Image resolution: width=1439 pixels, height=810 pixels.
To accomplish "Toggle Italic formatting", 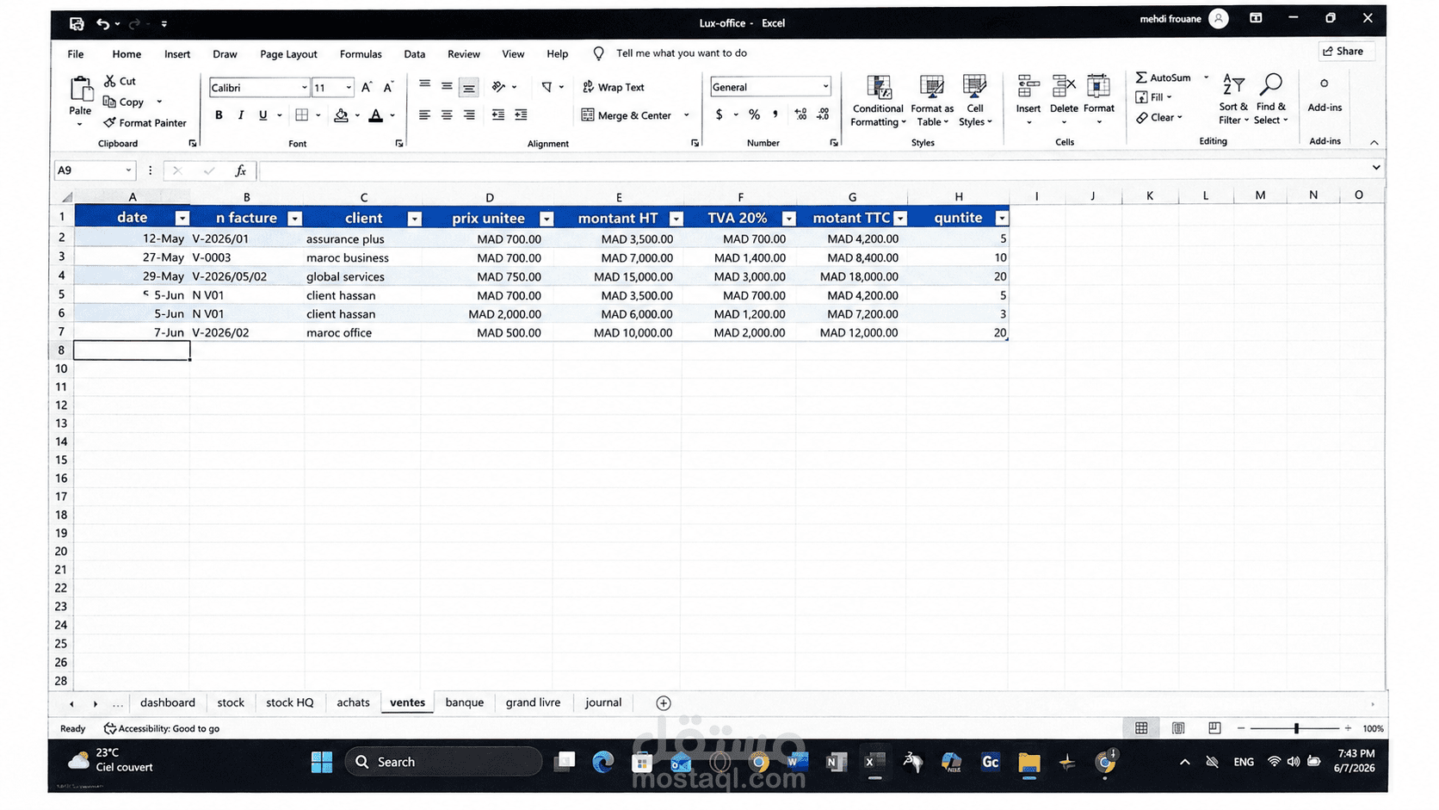I will click(x=241, y=114).
